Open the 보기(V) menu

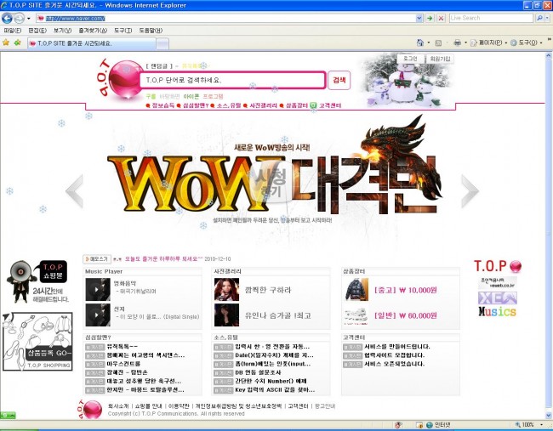(x=63, y=31)
